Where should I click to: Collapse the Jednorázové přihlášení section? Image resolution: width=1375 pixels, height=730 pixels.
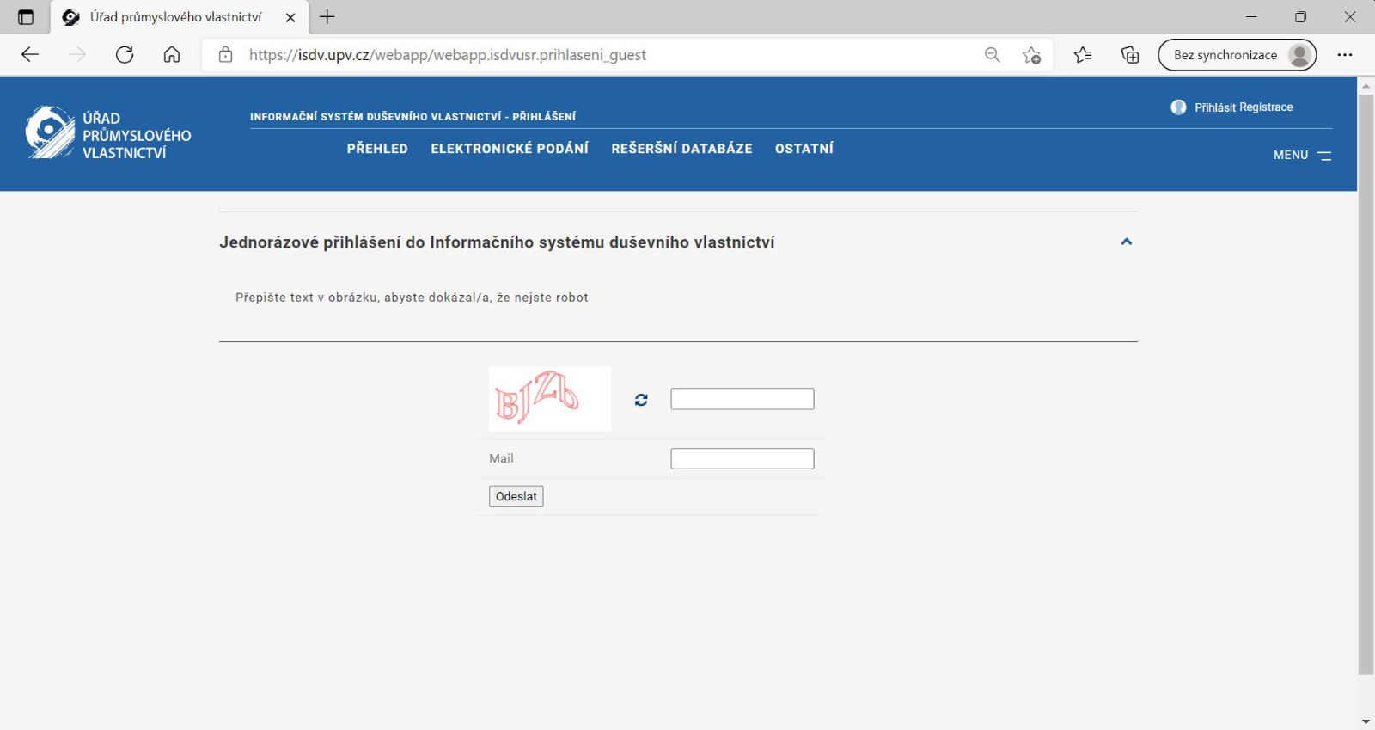coord(1126,242)
